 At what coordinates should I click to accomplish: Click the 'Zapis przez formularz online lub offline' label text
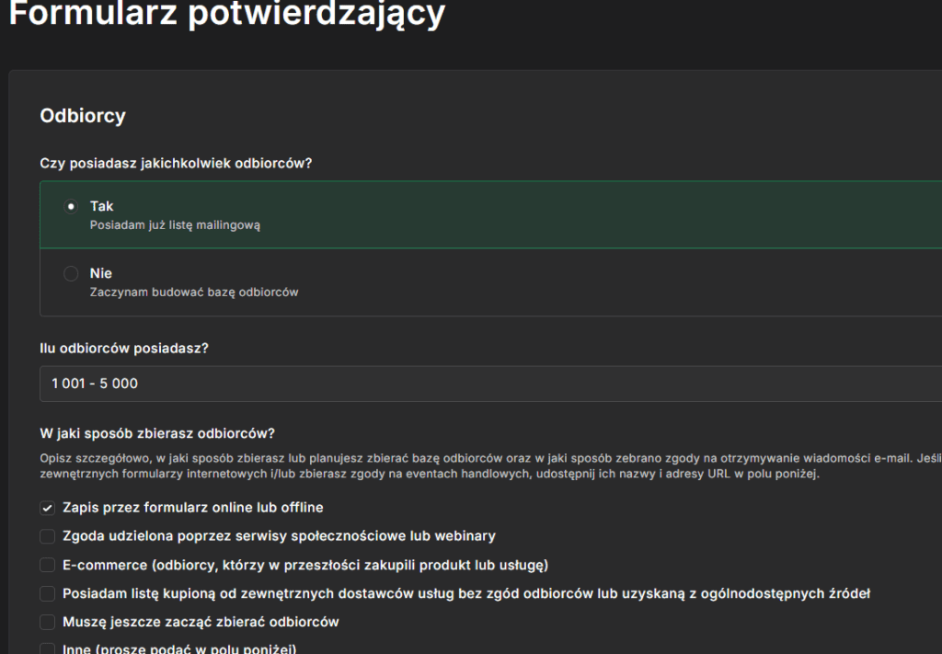pos(192,508)
